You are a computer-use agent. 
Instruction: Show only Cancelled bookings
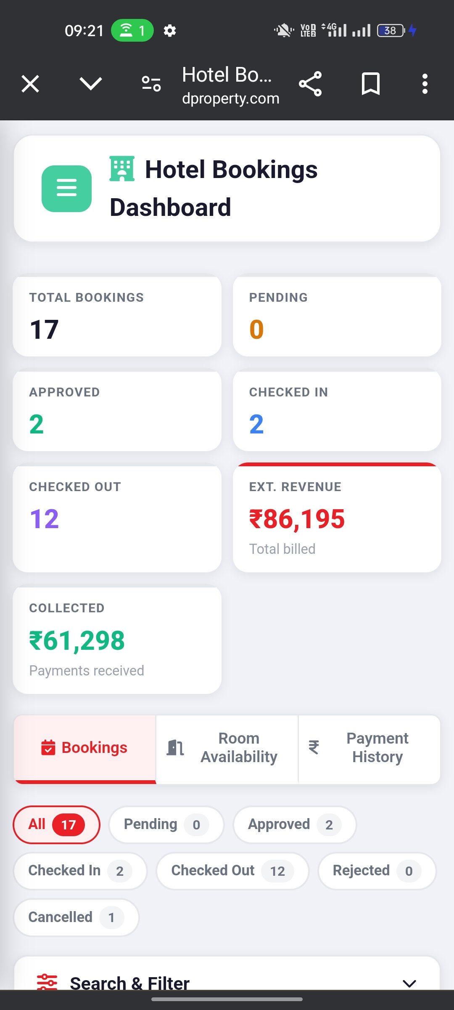point(76,917)
